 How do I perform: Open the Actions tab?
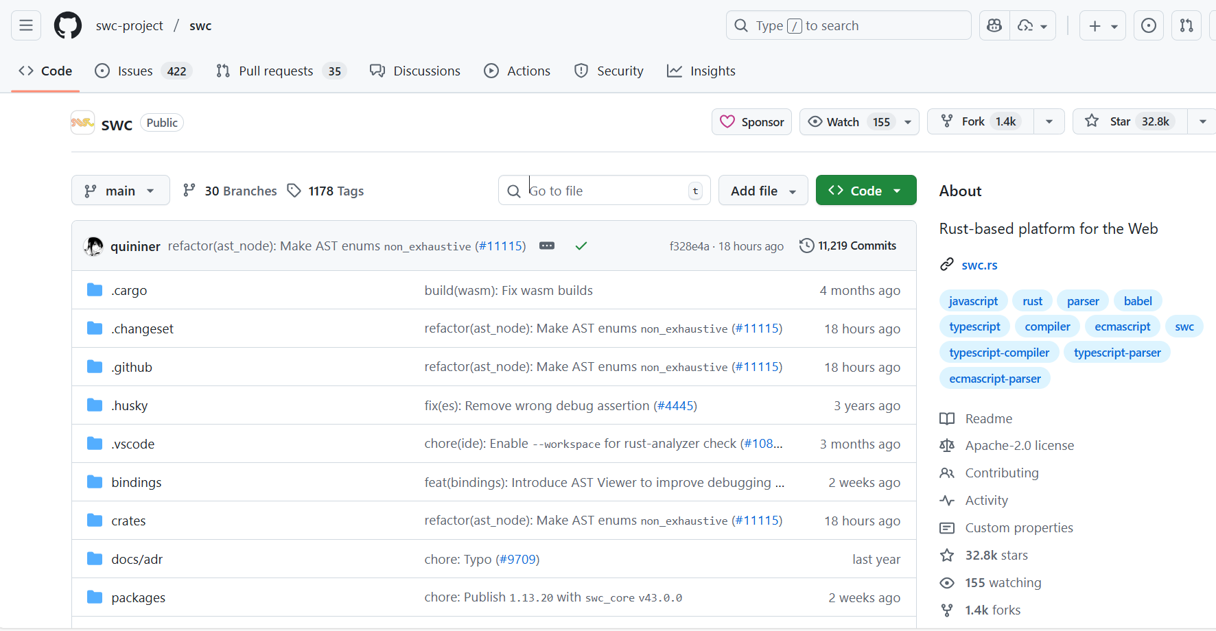(517, 71)
